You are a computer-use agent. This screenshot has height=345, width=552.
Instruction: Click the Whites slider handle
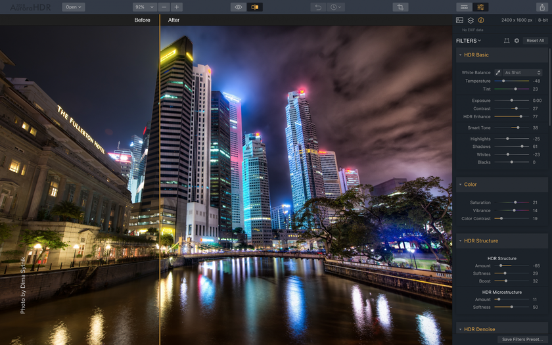click(507, 154)
